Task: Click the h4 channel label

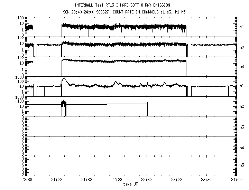Action: pyautogui.click(x=242, y=148)
